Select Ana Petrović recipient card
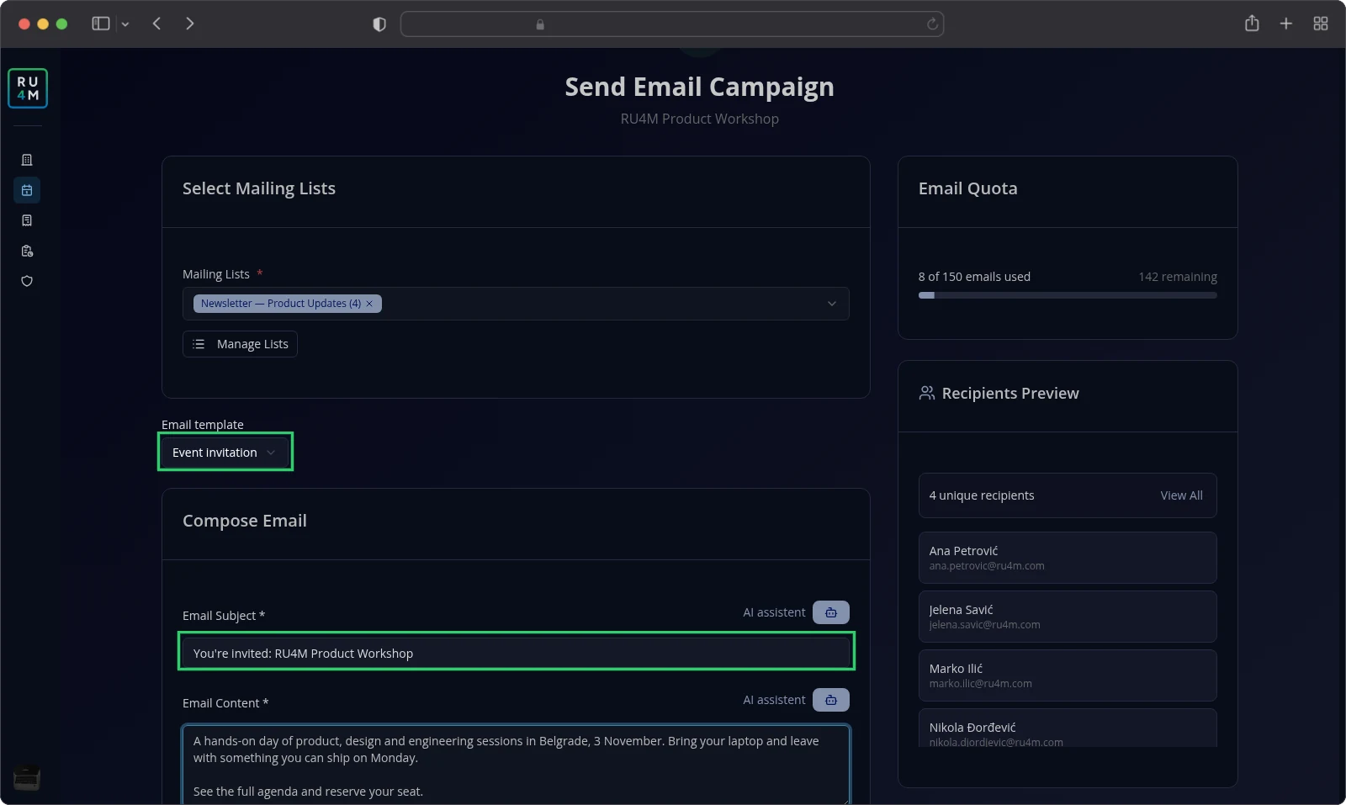Image resolution: width=1346 pixels, height=805 pixels. coord(1068,558)
